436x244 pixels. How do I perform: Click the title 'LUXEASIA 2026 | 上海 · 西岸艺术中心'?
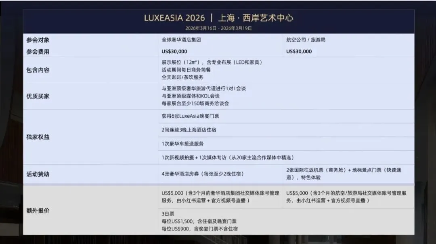tap(218, 18)
